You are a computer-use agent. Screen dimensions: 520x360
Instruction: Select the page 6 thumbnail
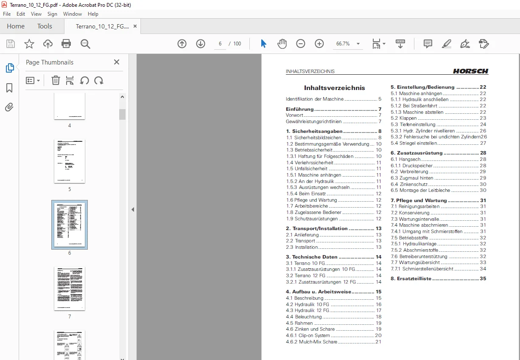pyautogui.click(x=70, y=225)
